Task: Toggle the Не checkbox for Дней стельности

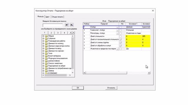Action: [x=120, y=36]
